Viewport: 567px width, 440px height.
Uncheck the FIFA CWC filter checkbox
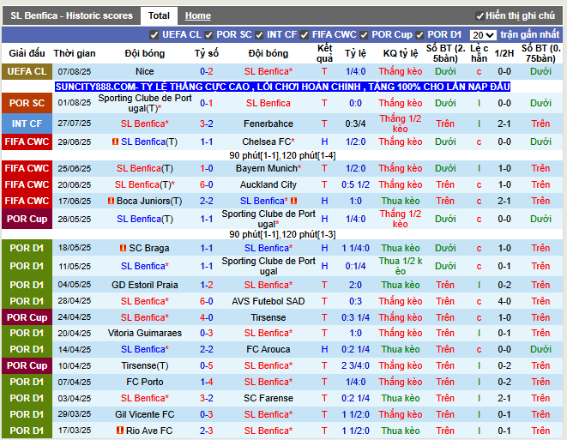[305, 35]
